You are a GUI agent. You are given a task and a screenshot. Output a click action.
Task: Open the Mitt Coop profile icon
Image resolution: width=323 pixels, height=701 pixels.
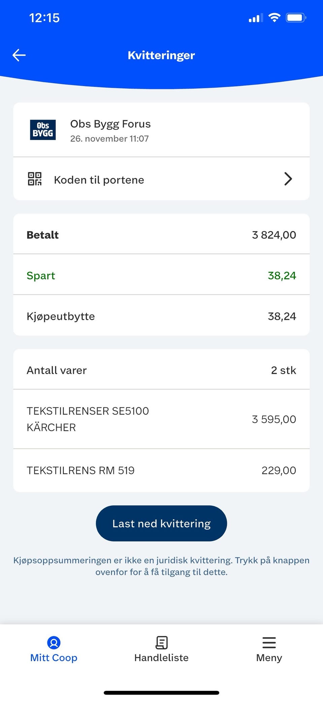point(54,643)
